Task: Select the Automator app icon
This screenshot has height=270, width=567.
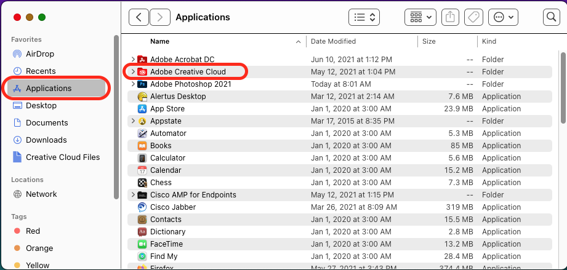Action: (142, 133)
